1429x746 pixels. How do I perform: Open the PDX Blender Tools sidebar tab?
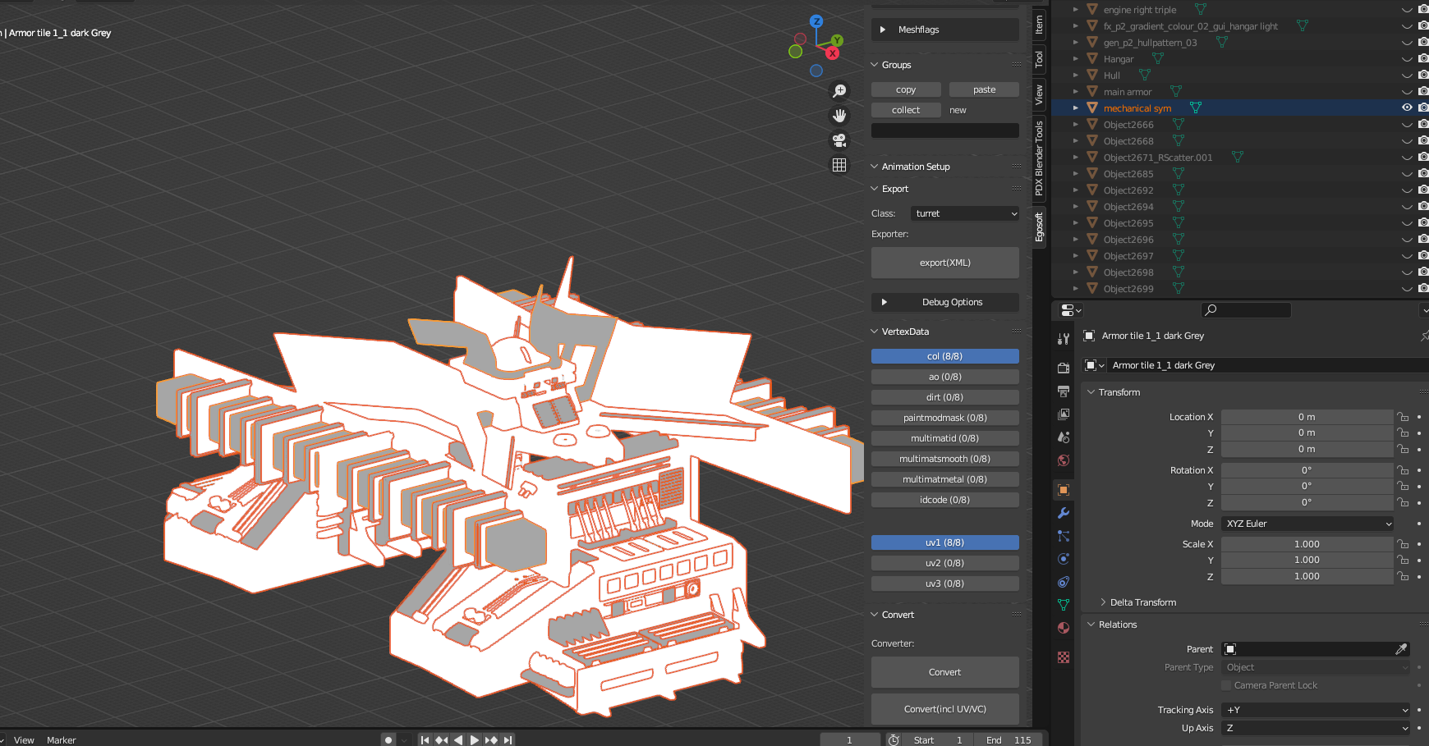pyautogui.click(x=1039, y=158)
